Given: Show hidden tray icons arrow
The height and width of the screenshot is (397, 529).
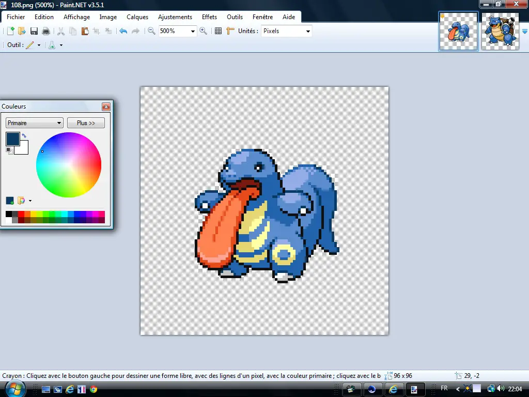Looking at the screenshot, I should (458, 389).
